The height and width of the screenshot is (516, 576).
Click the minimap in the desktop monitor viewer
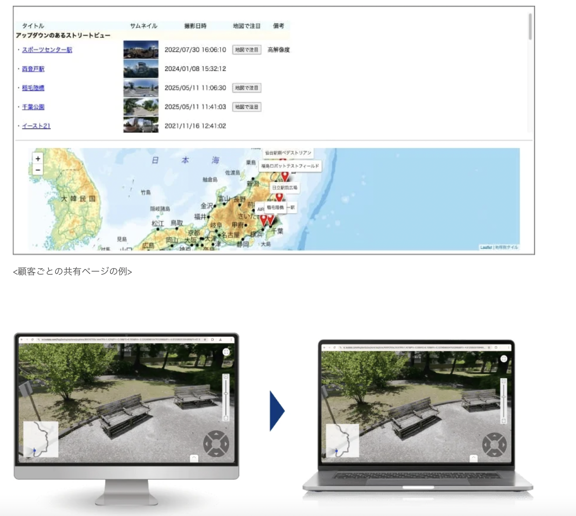click(x=41, y=439)
